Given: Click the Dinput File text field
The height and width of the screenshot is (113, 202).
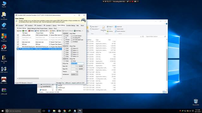Looking at the screenshot, I should click(77, 63).
